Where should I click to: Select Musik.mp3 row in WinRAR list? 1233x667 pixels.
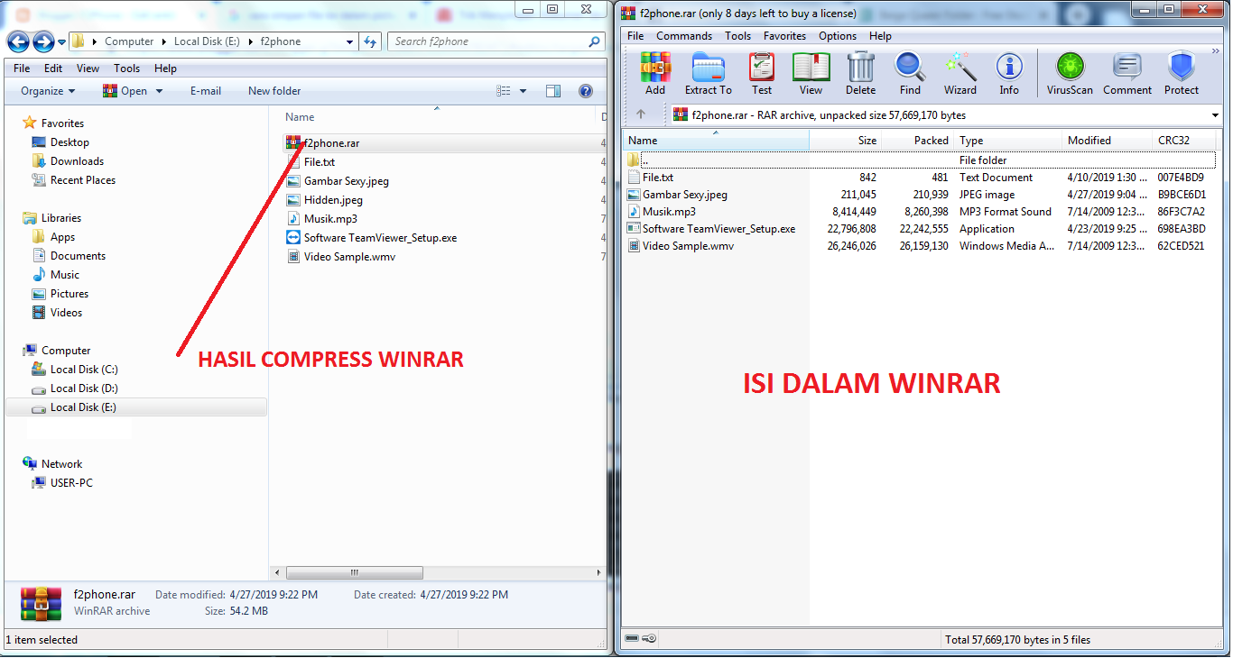(x=922, y=212)
